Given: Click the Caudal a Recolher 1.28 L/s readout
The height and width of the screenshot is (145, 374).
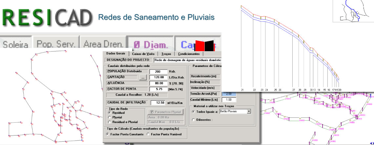Looking at the screenshot, I should click(137, 95).
